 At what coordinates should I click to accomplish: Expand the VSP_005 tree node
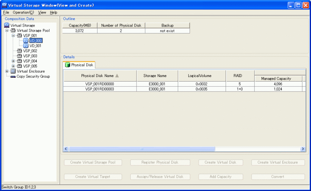pos(13,66)
